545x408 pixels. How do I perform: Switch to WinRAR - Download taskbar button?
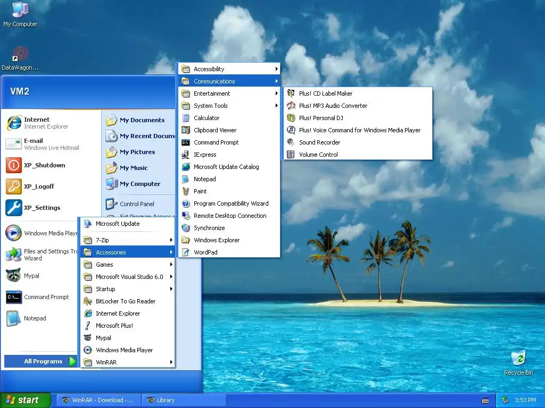(98, 400)
